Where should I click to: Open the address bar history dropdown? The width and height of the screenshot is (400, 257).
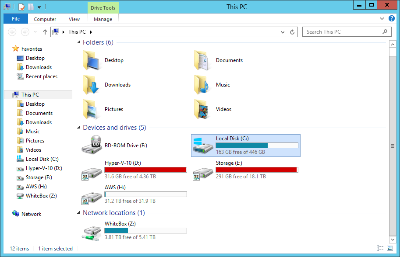pyautogui.click(x=283, y=32)
